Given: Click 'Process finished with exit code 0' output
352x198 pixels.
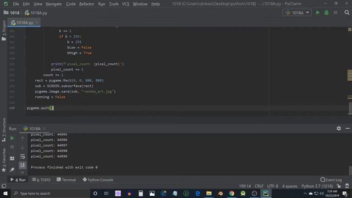Looking at the screenshot, I should 64,167.
